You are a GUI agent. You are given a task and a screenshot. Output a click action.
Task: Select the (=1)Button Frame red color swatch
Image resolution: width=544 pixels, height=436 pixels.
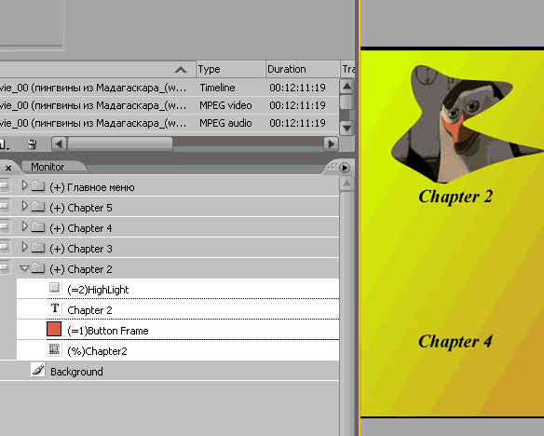tap(54, 329)
